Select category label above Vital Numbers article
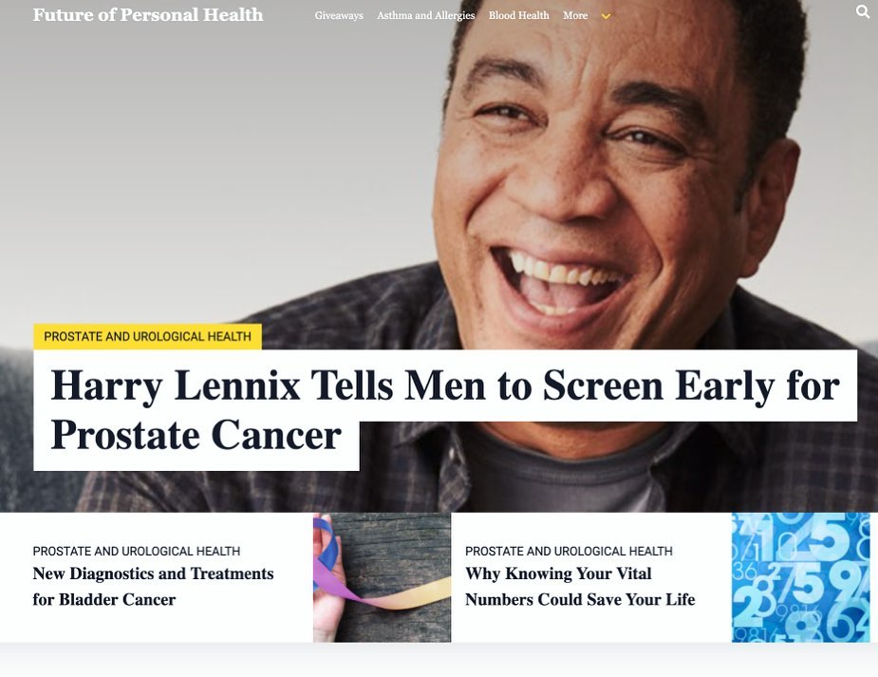The width and height of the screenshot is (878, 677). tap(569, 551)
